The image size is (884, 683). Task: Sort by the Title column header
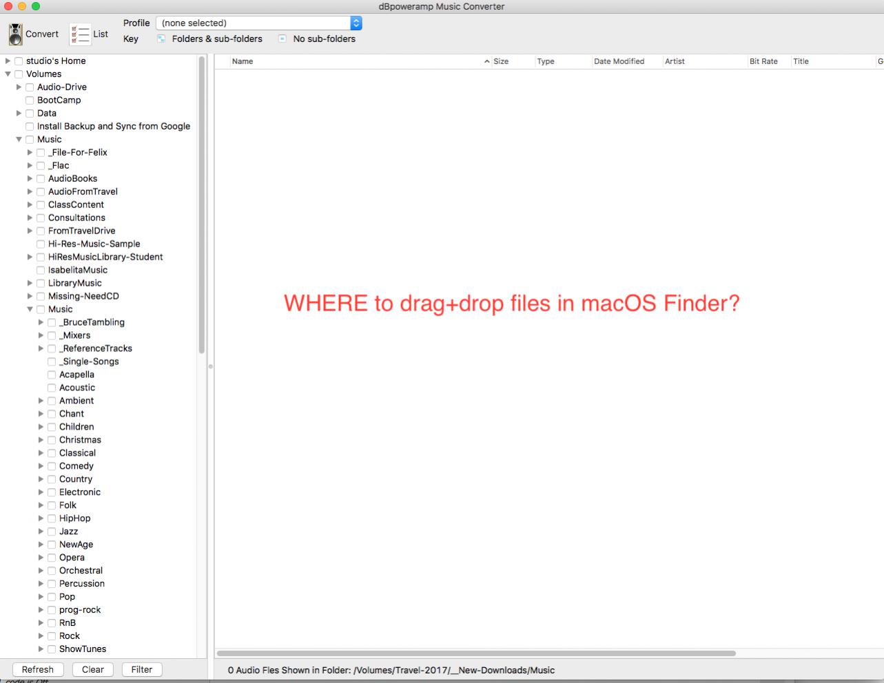(x=832, y=61)
